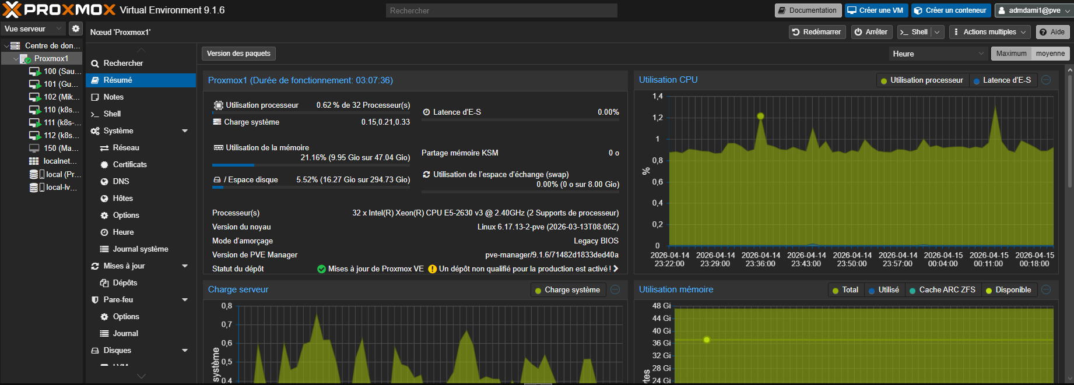
Task: Click the Documentation button
Action: [x=808, y=10]
